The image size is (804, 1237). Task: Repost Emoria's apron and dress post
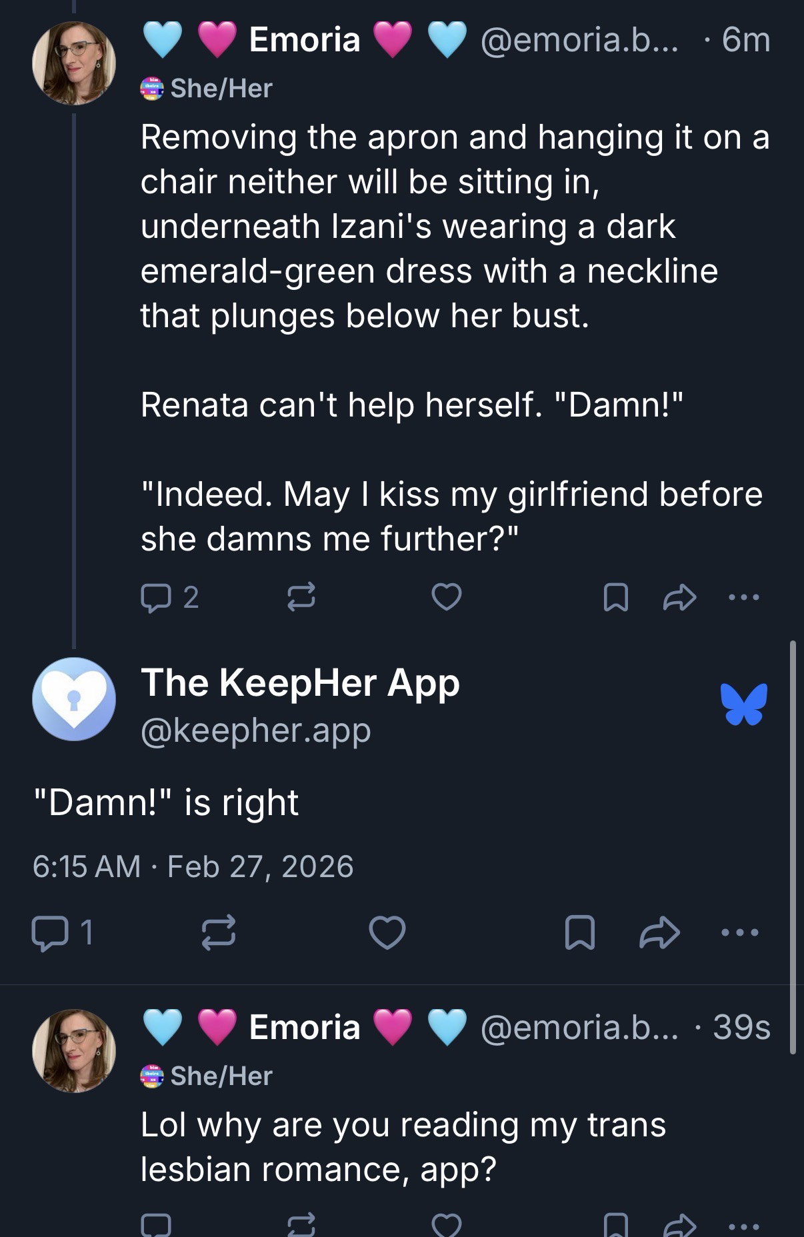click(301, 597)
